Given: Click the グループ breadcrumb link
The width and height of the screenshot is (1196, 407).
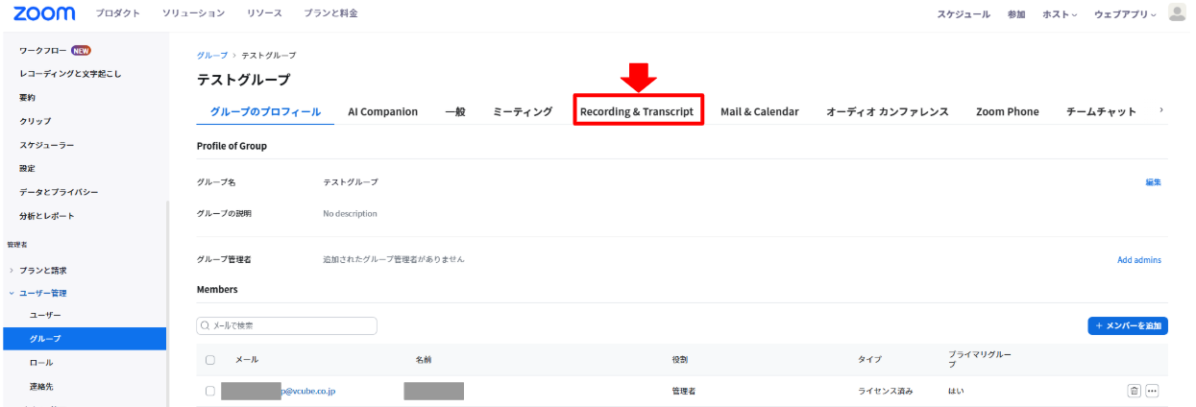Looking at the screenshot, I should pyautogui.click(x=212, y=56).
